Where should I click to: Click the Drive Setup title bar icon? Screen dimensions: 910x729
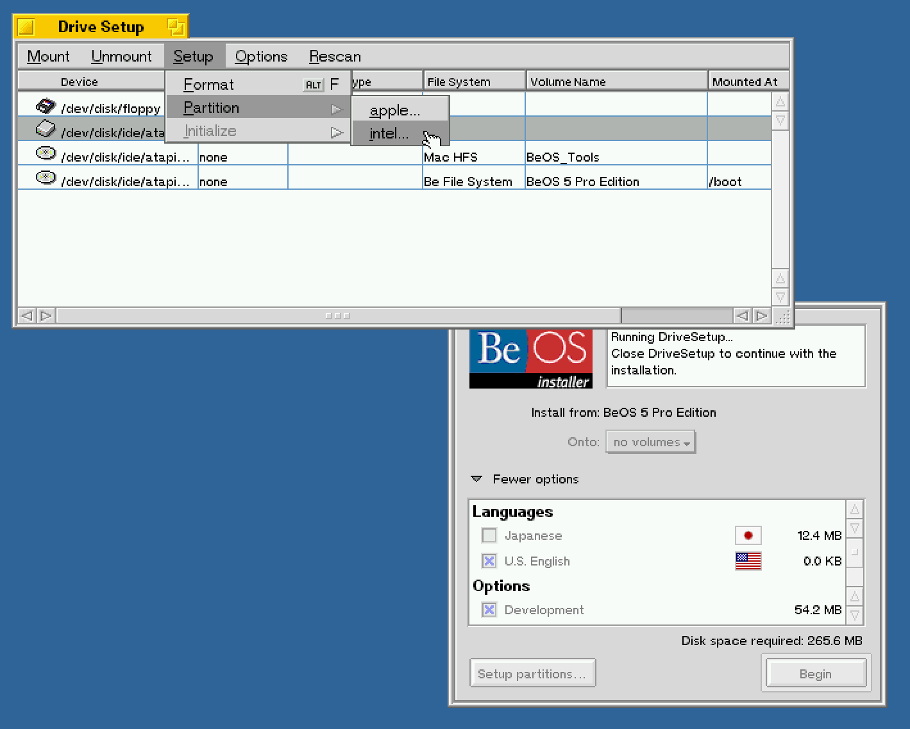25,26
